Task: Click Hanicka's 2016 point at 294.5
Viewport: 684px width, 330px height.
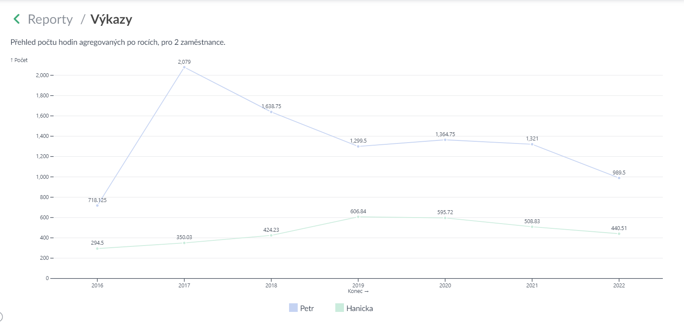Action: tap(97, 249)
